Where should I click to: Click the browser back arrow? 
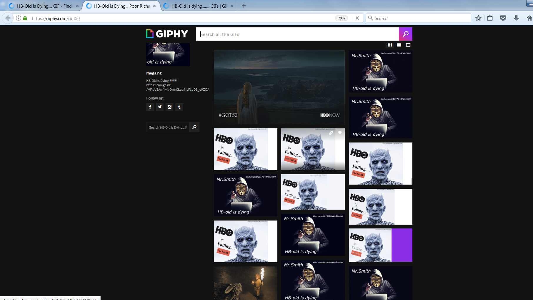pos(8,18)
